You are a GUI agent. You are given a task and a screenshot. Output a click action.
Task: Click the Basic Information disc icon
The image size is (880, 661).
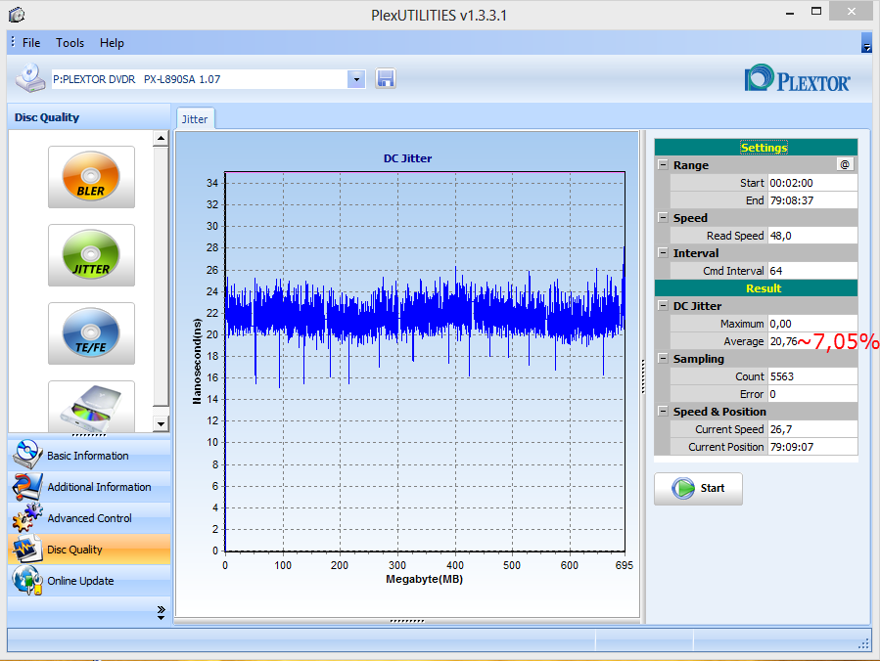(x=26, y=455)
